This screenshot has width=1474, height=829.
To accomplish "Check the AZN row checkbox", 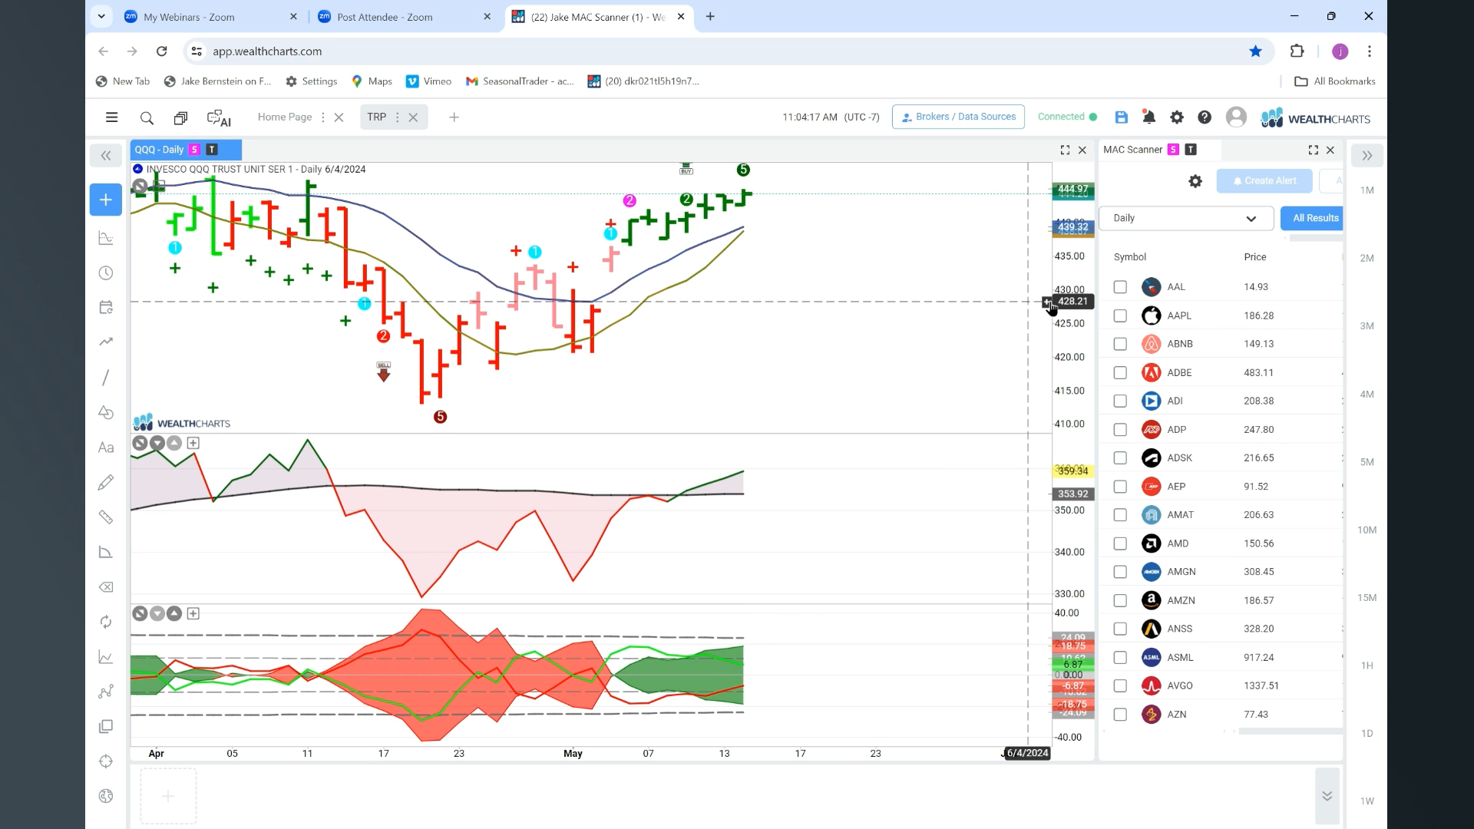I will (1120, 715).
